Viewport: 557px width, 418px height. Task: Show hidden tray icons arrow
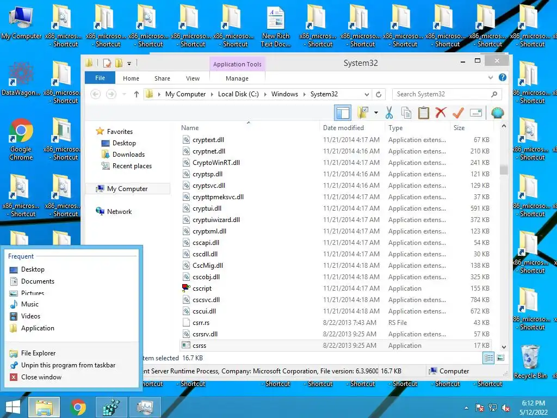466,408
